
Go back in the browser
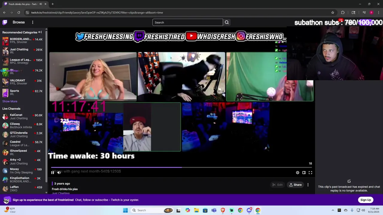pos(4,13)
